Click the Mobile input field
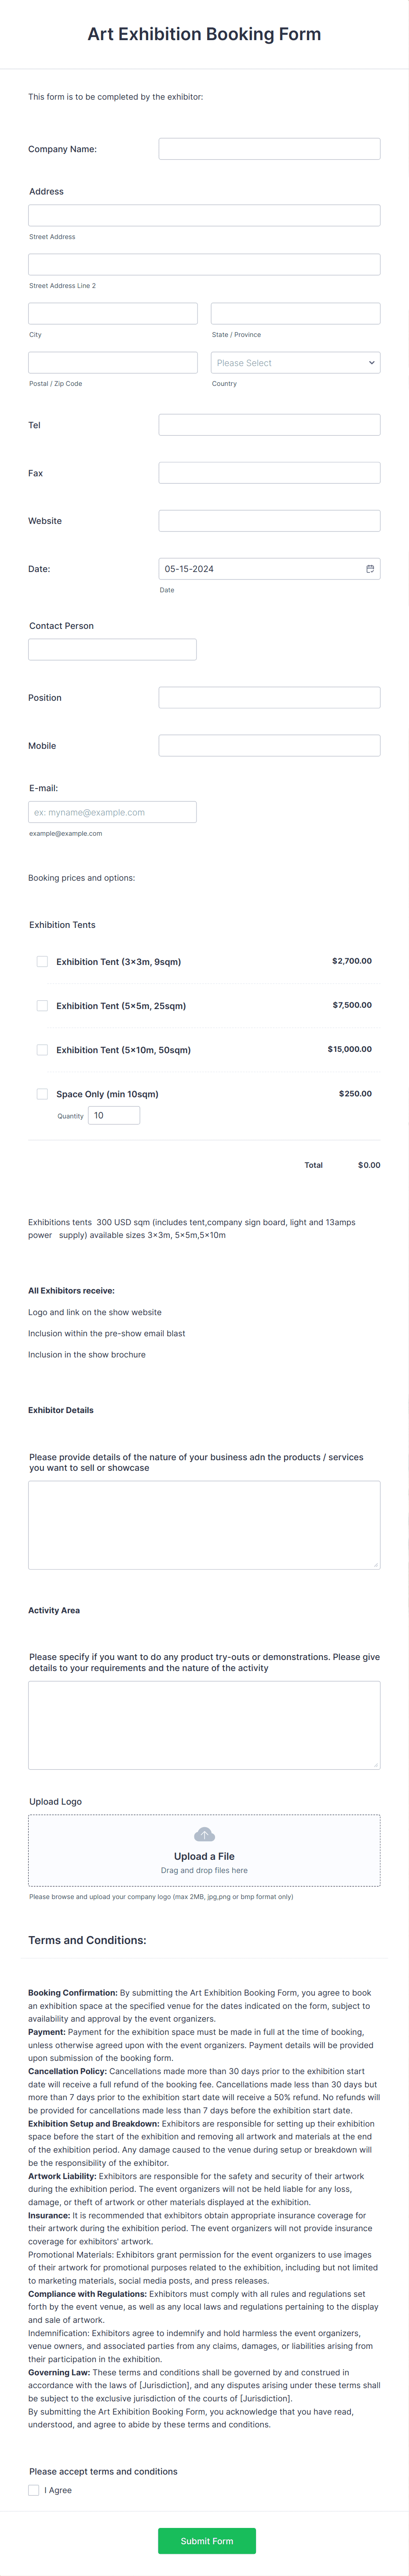This screenshot has width=409, height=2576. coord(269,744)
